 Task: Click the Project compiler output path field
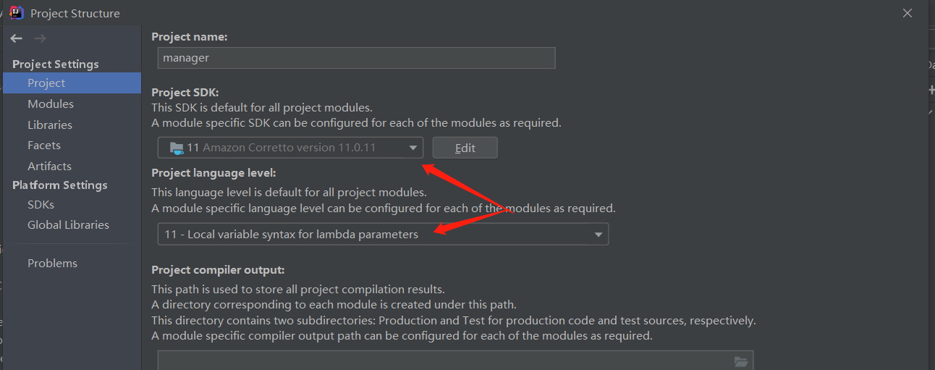pyautogui.click(x=441, y=361)
